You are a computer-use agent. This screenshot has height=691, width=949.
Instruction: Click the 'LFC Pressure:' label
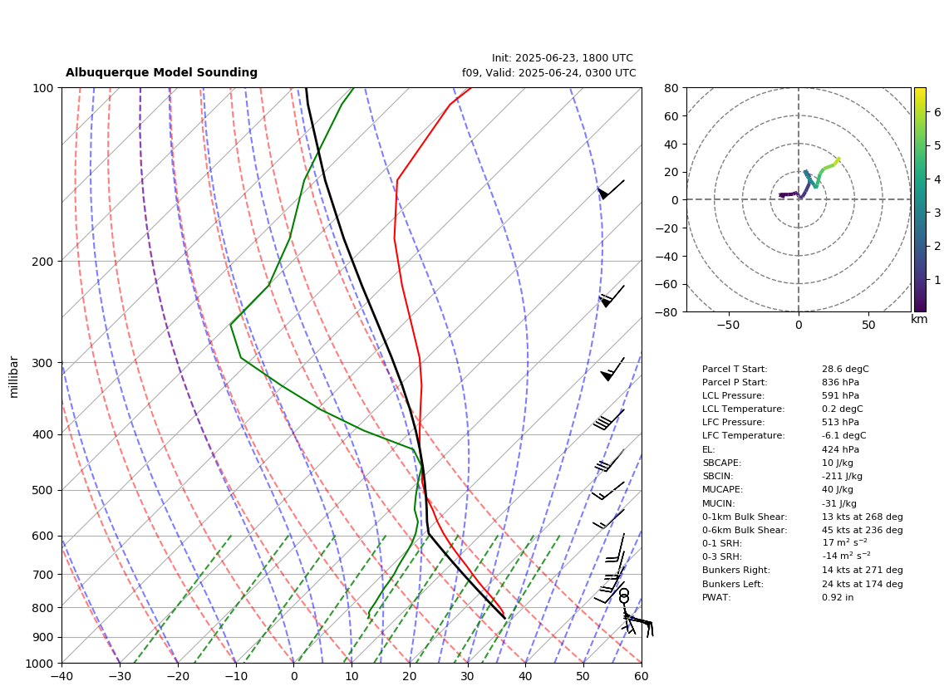point(733,423)
